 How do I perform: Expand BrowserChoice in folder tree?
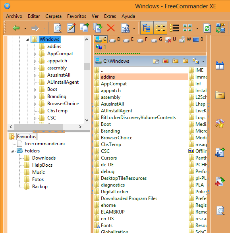coord(35,104)
